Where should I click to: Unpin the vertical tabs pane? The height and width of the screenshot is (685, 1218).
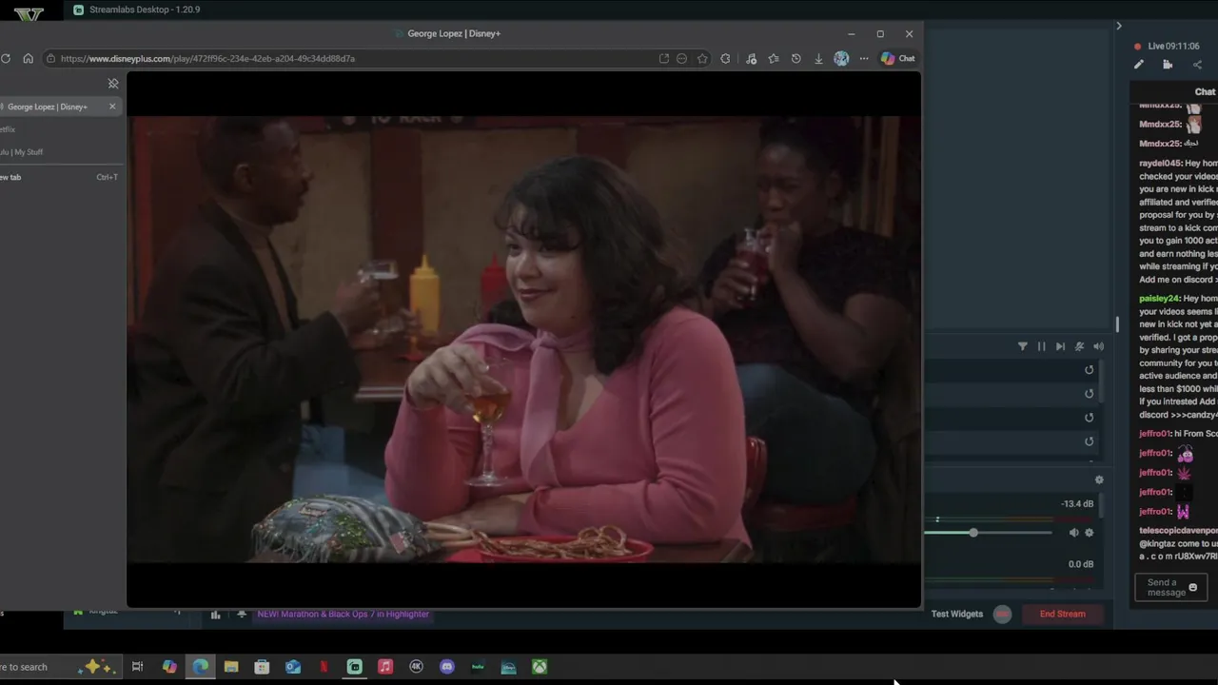(x=113, y=84)
